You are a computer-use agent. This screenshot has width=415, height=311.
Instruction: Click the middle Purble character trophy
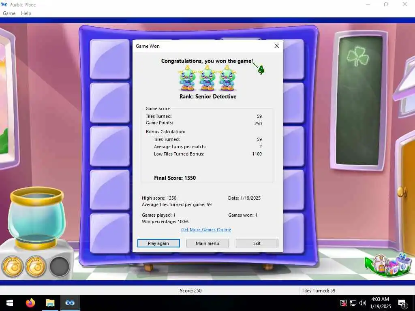(x=207, y=78)
